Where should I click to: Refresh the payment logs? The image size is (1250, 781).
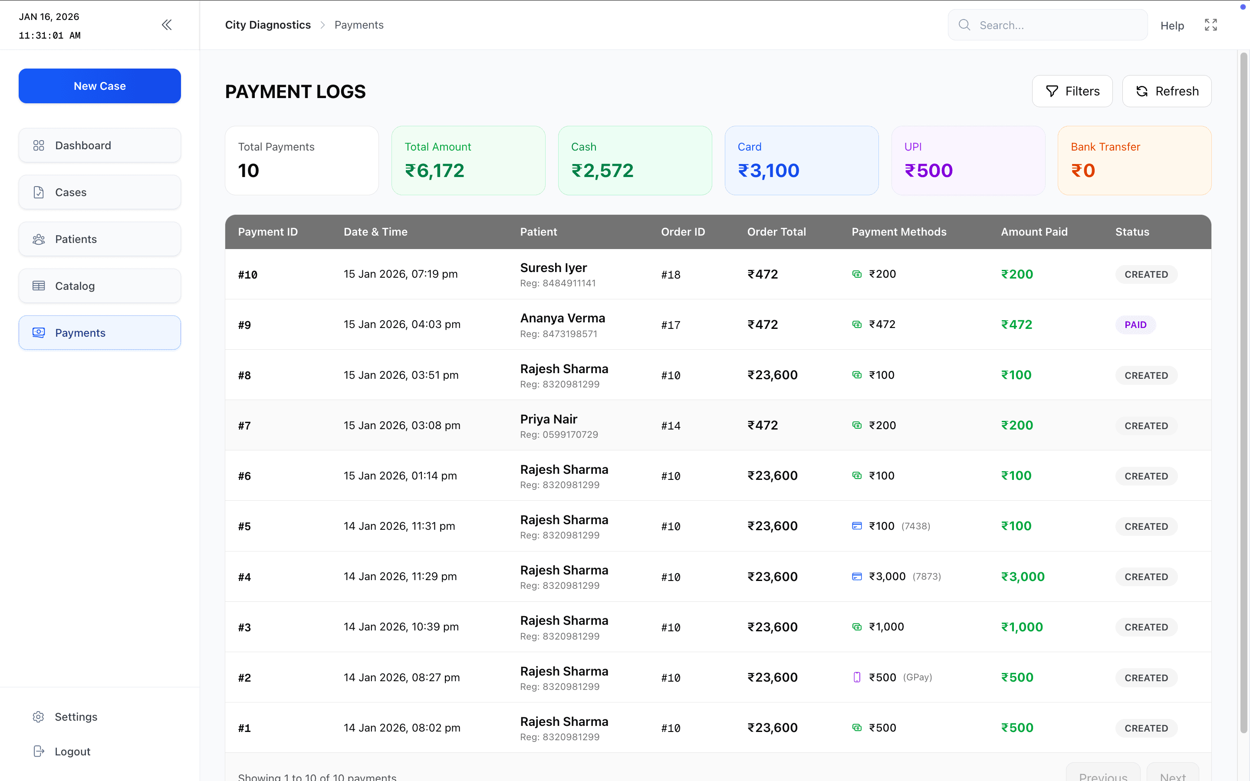(x=1166, y=92)
